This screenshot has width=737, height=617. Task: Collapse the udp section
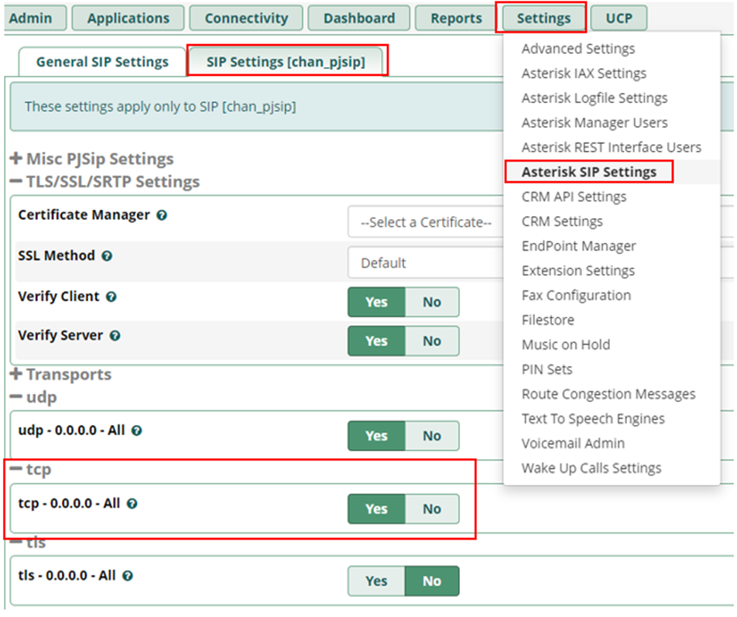click(x=33, y=397)
